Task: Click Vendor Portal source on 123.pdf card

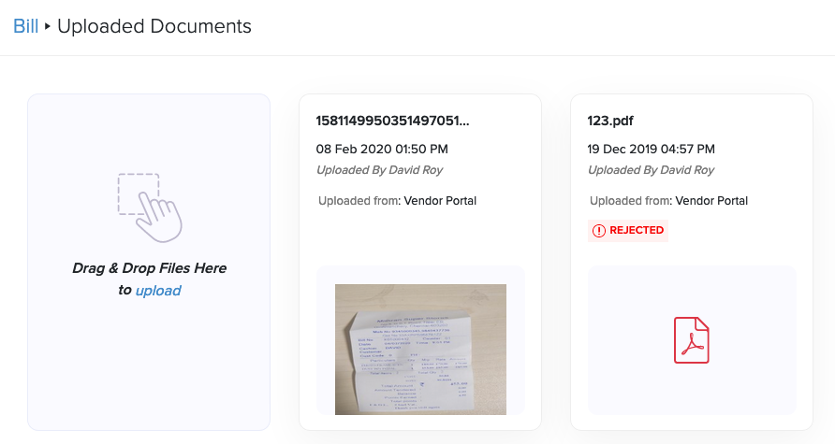Action: pyautogui.click(x=711, y=201)
